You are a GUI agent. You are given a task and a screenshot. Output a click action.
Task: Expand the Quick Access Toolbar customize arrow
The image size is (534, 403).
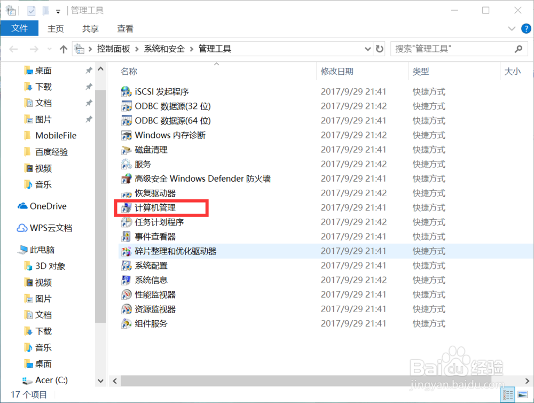[59, 10]
